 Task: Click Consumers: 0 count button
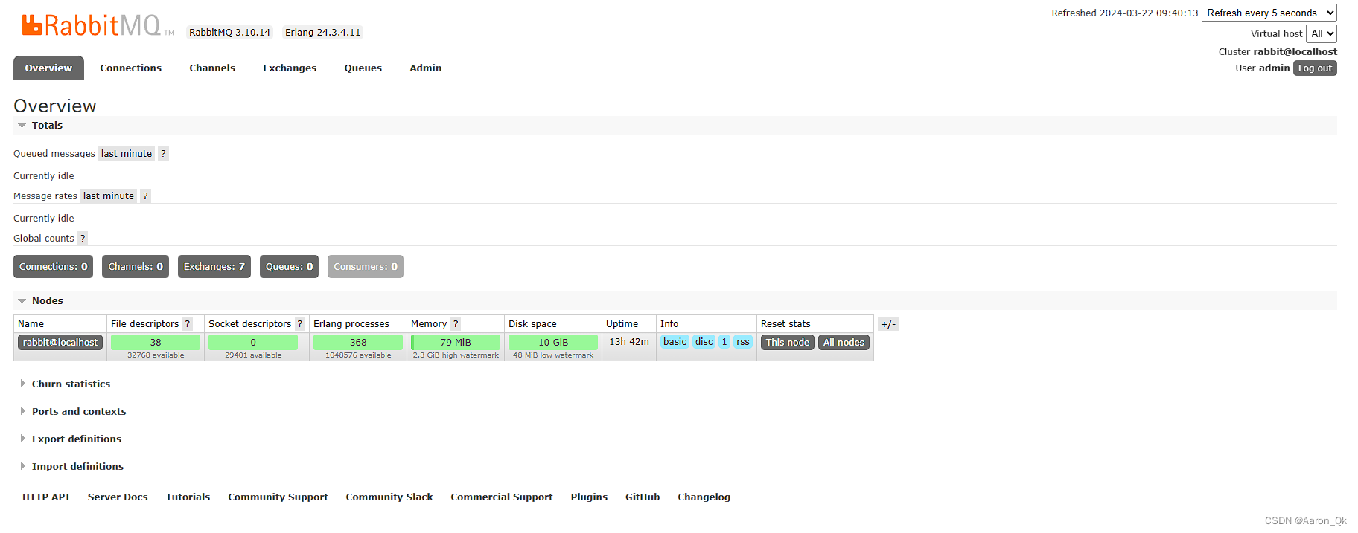point(366,267)
